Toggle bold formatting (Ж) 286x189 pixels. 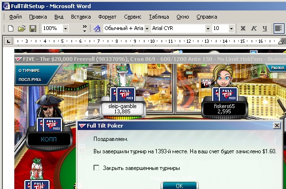click(243, 29)
